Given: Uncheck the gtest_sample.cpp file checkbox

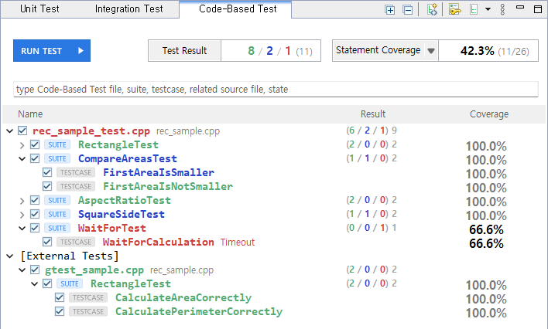Looking at the screenshot, I should (35, 270).
